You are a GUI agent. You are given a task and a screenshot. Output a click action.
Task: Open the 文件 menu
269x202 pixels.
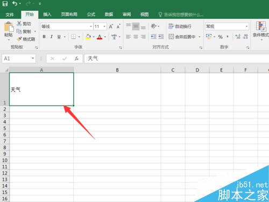tap(10, 15)
